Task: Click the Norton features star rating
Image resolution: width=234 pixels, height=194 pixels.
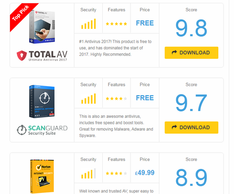Action: click(x=116, y=173)
